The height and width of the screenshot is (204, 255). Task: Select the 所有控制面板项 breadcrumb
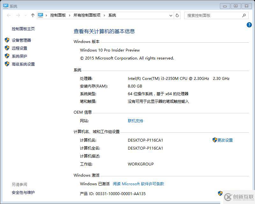(87, 15)
